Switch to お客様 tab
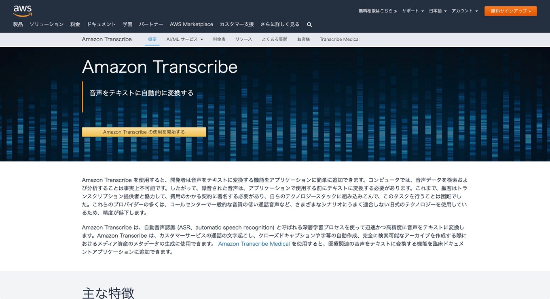550x299 pixels. click(x=303, y=39)
